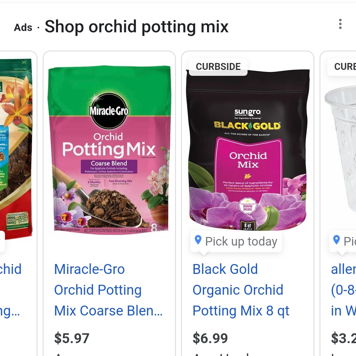Click the Pick up today label

click(241, 241)
